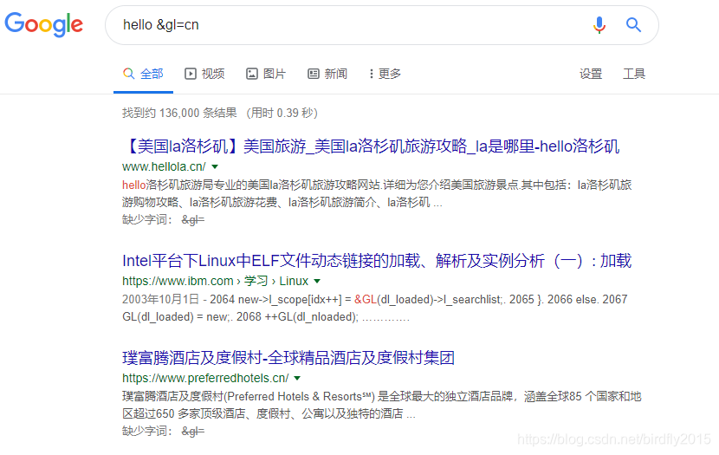Image resolution: width=719 pixels, height=455 pixels.
Task: Open 设置 options
Action: [591, 74]
